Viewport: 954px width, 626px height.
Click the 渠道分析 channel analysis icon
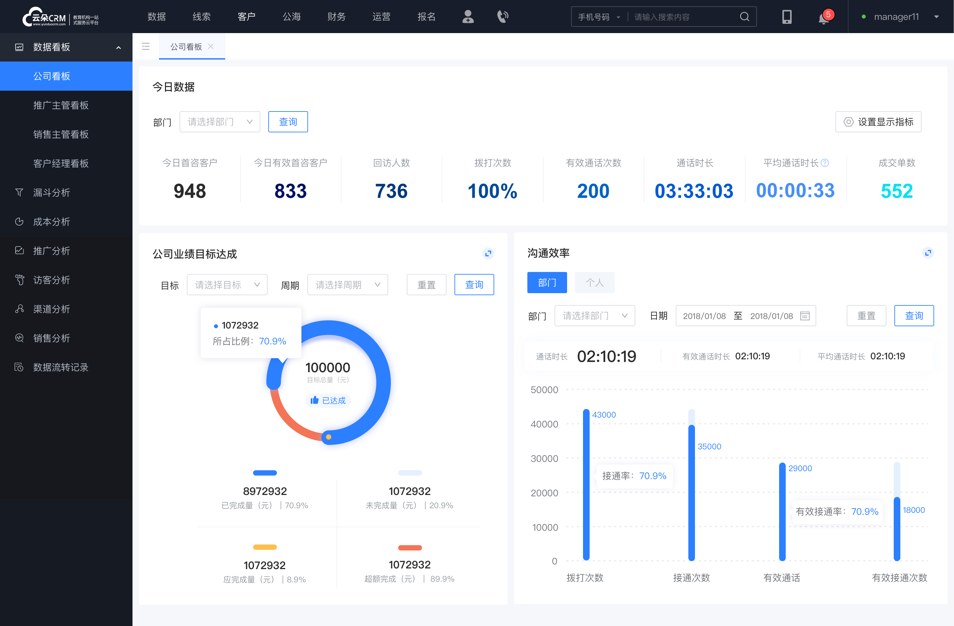tap(18, 307)
